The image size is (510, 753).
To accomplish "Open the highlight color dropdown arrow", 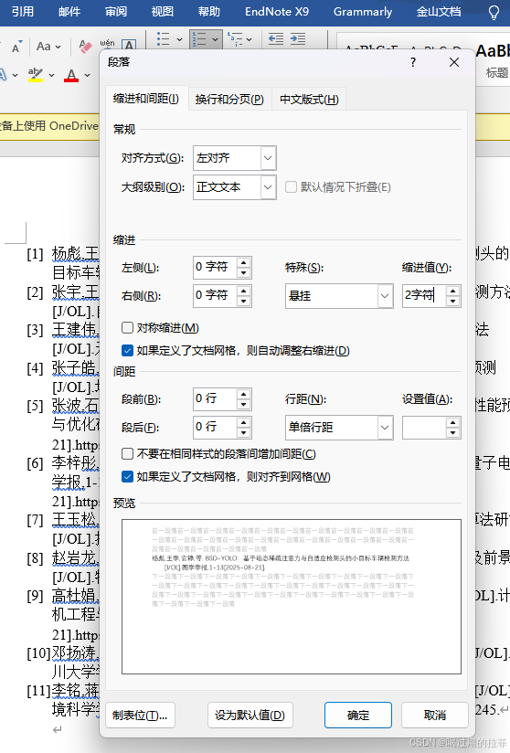I will tap(51, 76).
